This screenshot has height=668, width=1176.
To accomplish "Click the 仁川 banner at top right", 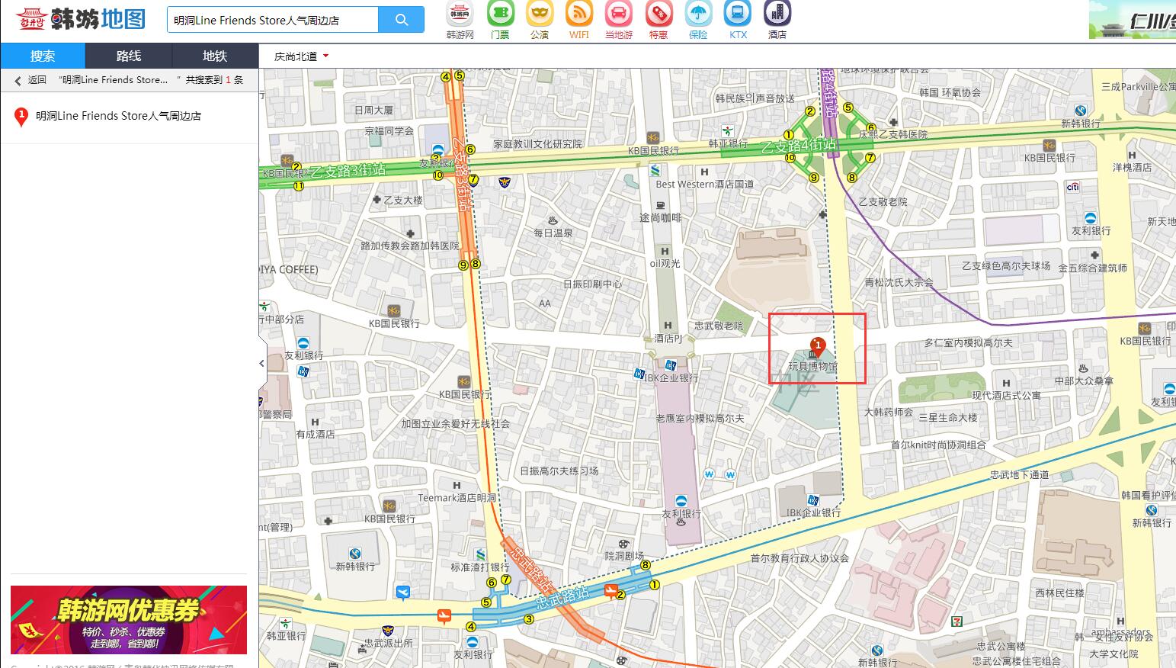I will (1133, 20).
